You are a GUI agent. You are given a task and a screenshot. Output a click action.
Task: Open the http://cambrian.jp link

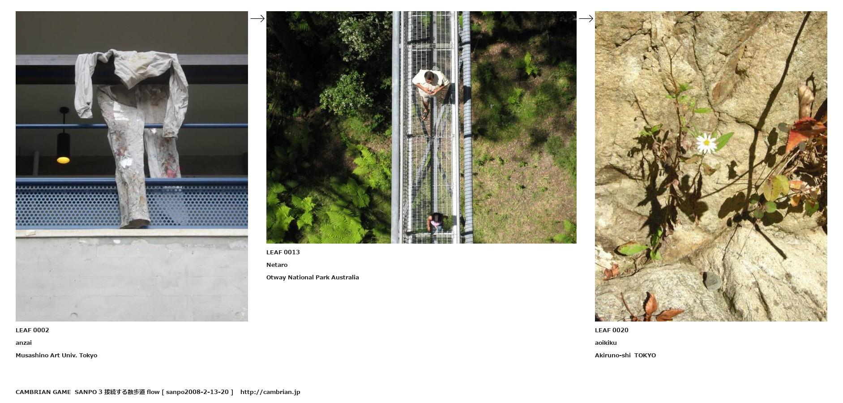270,392
